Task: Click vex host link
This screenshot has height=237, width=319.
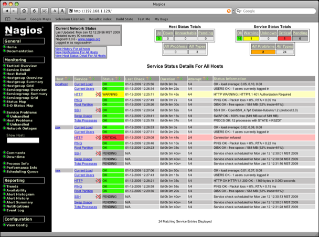Action: [x=58, y=171]
